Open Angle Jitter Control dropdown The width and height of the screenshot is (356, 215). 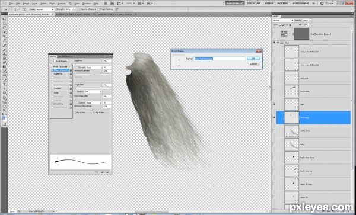click(93, 92)
